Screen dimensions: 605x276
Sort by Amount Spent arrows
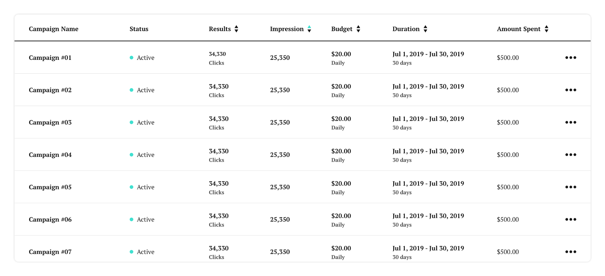pos(546,29)
